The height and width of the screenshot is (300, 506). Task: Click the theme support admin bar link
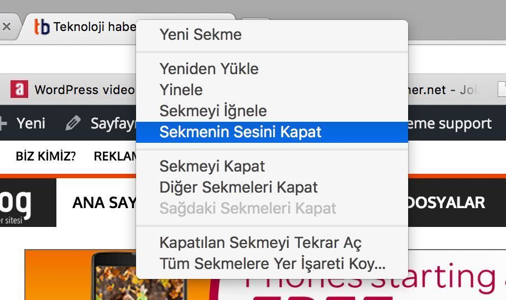point(450,123)
